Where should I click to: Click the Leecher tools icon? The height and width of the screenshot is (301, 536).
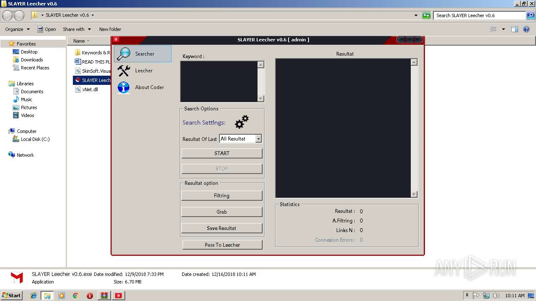coord(124,71)
